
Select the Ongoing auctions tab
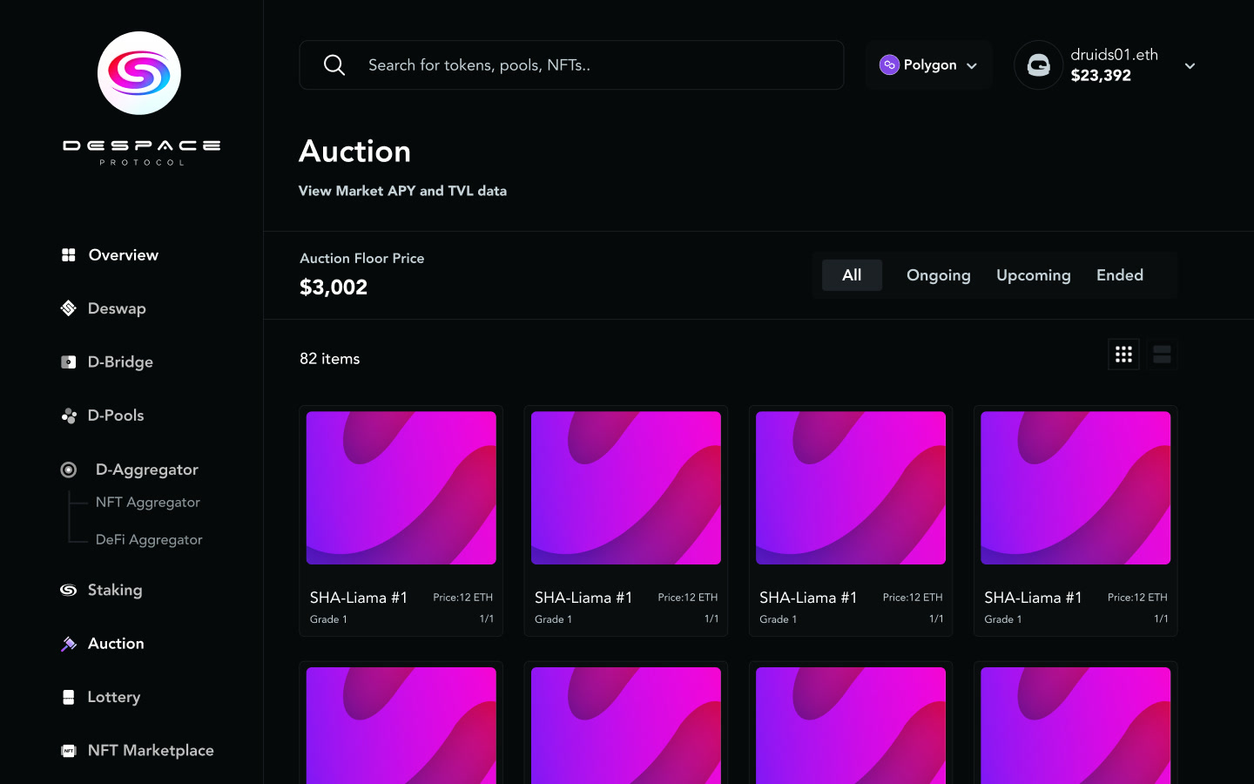tap(938, 275)
